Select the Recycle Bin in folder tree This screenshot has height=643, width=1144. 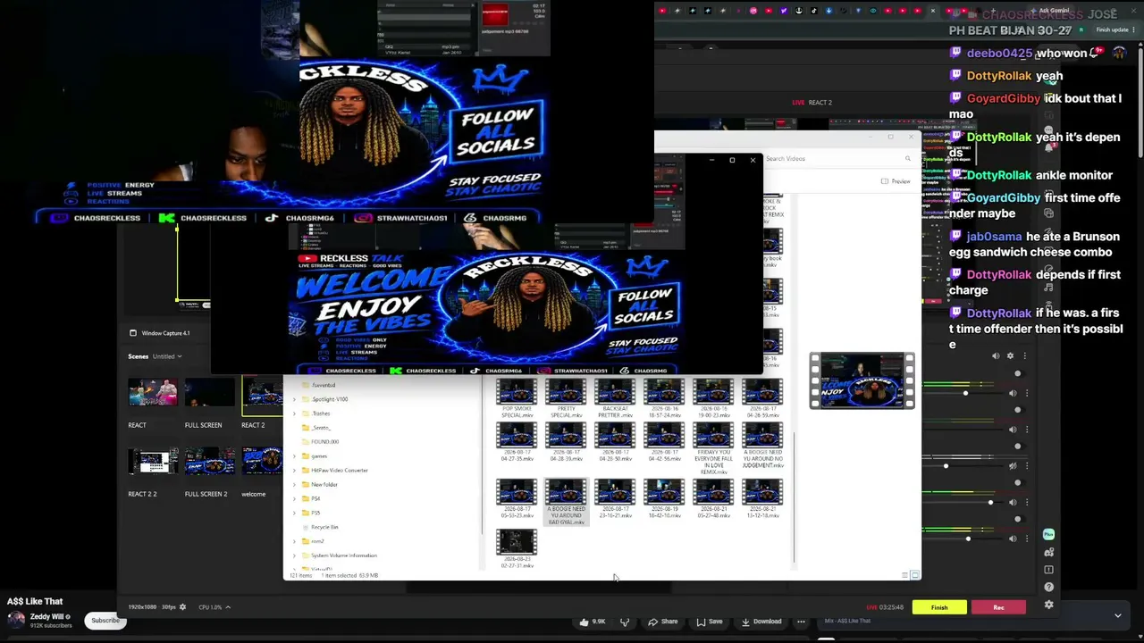click(x=324, y=527)
